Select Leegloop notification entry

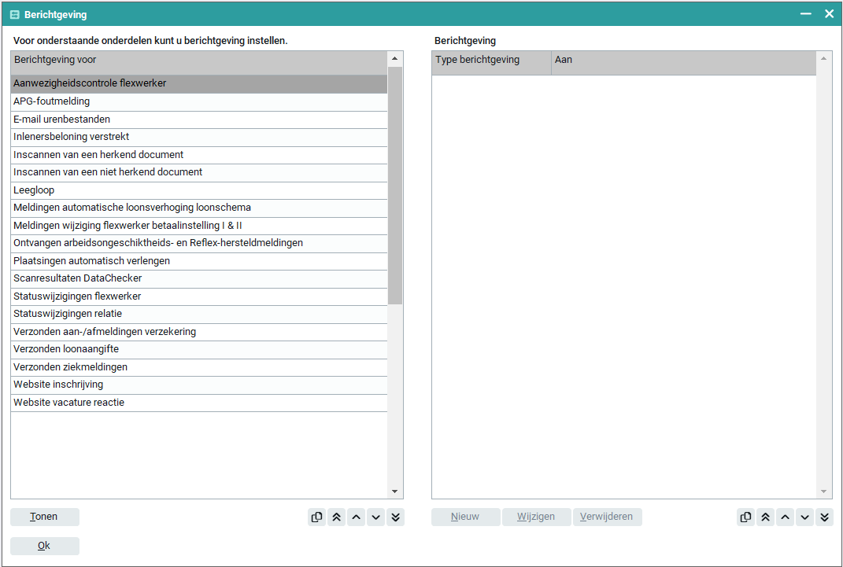pos(34,190)
